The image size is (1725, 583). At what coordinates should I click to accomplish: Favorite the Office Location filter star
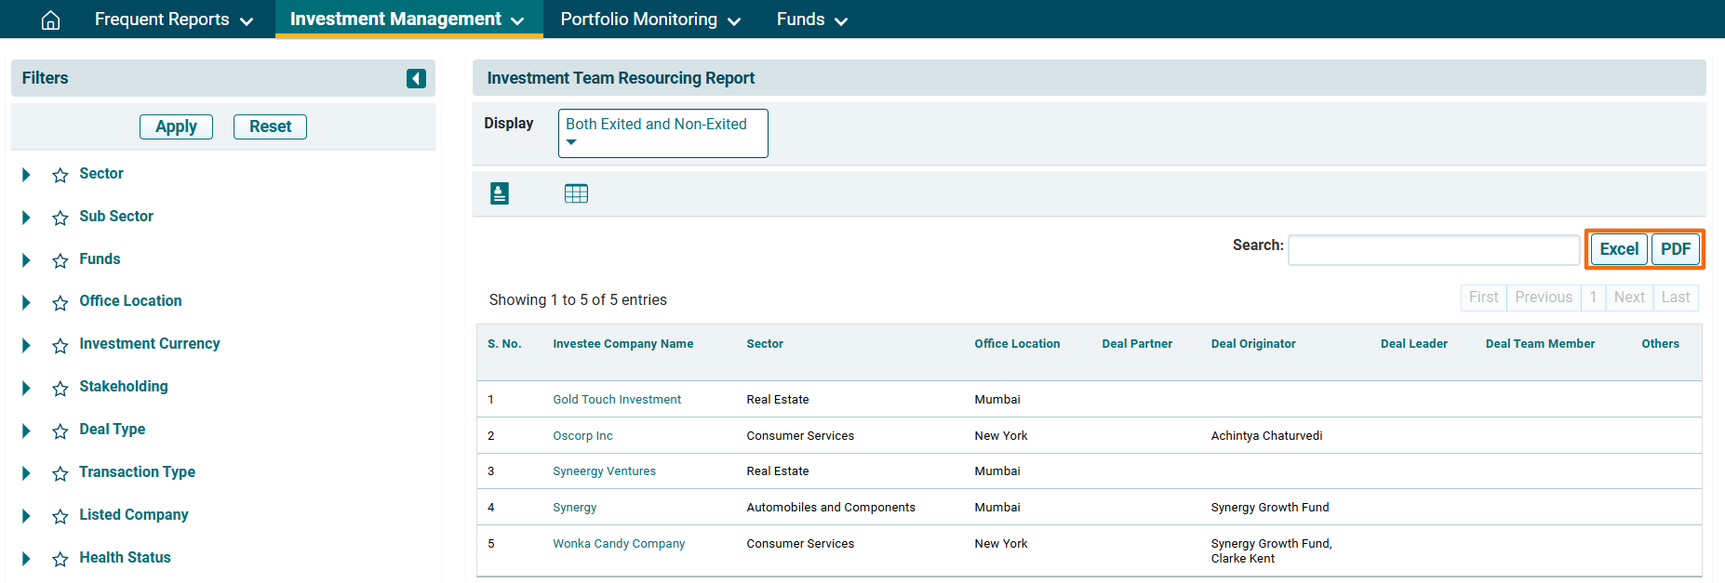(60, 302)
